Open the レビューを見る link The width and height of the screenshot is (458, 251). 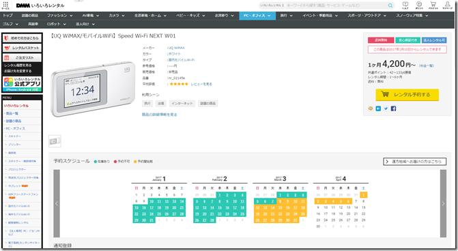201,84
